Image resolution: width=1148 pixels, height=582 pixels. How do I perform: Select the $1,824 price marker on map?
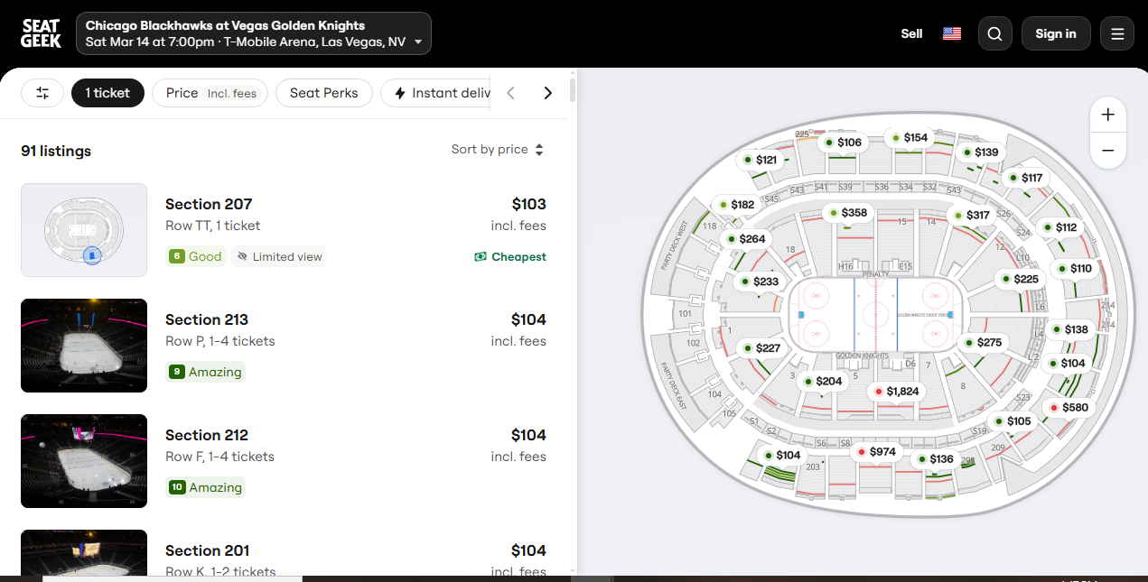click(x=895, y=392)
